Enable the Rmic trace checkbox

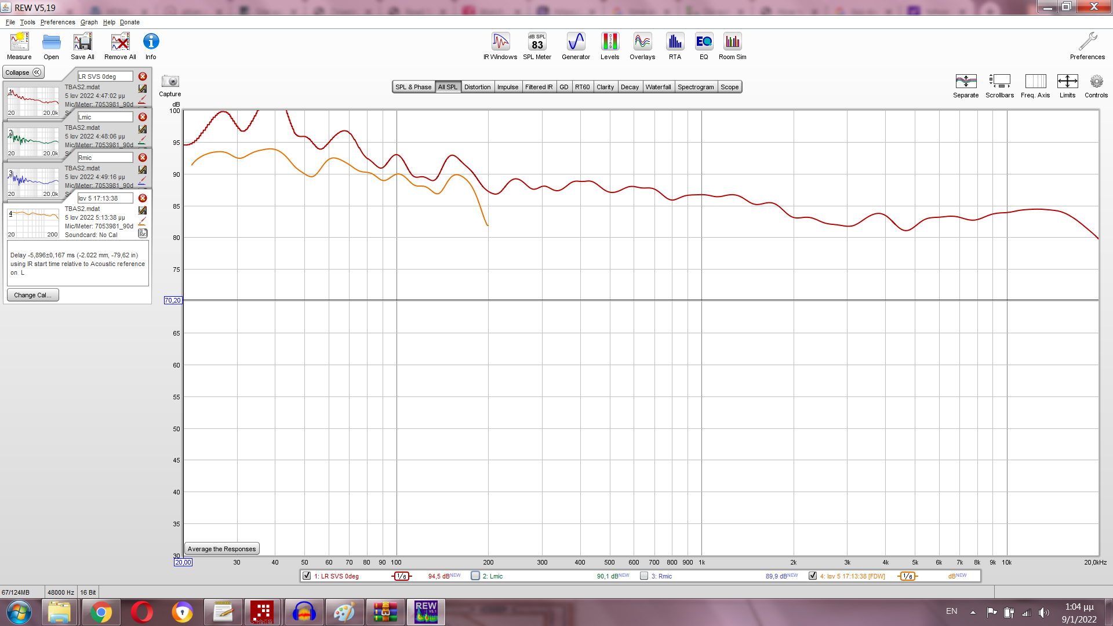click(x=644, y=576)
